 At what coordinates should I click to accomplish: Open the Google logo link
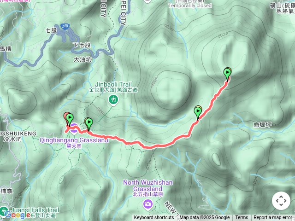(x=18, y=215)
